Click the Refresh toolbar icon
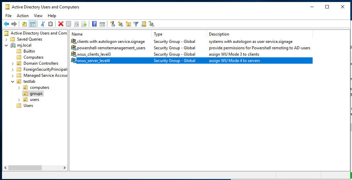 (x=76, y=24)
